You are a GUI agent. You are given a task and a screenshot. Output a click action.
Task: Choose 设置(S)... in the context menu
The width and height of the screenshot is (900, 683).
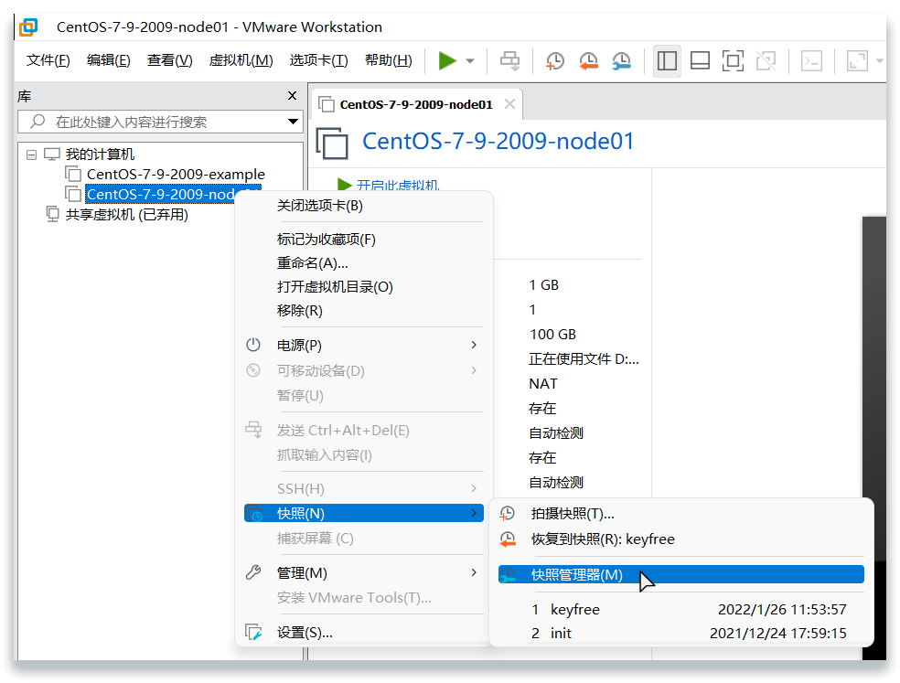point(364,633)
